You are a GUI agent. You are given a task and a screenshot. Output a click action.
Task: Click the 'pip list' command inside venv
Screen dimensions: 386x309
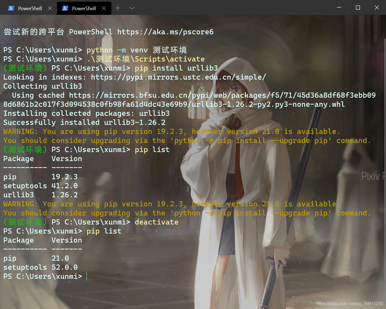click(x=152, y=150)
